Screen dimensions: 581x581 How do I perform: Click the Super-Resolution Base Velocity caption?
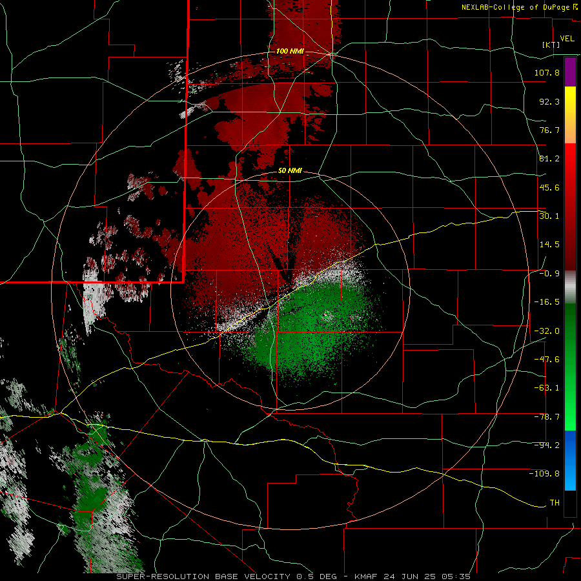pyautogui.click(x=294, y=576)
